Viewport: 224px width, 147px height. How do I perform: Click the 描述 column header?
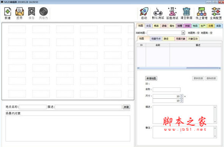196,45
